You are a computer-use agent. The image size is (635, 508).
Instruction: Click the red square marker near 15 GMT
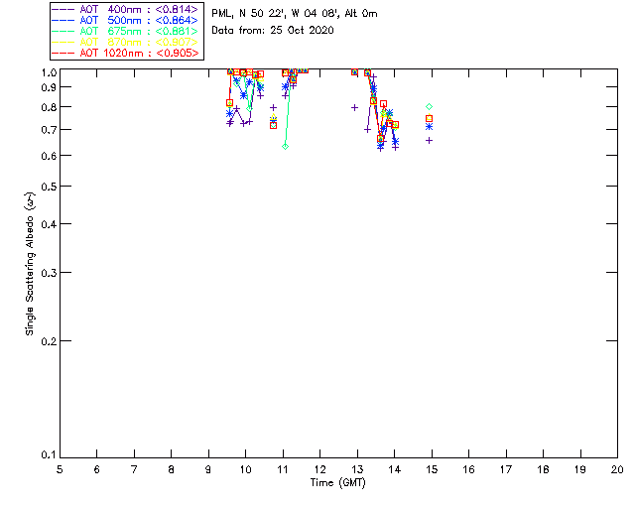pos(429,118)
